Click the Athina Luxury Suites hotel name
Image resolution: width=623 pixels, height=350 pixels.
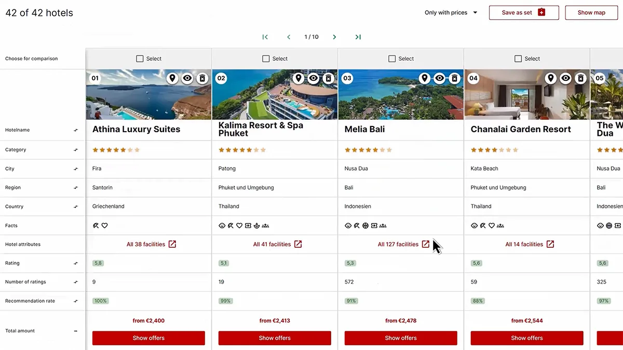pyautogui.click(x=137, y=130)
